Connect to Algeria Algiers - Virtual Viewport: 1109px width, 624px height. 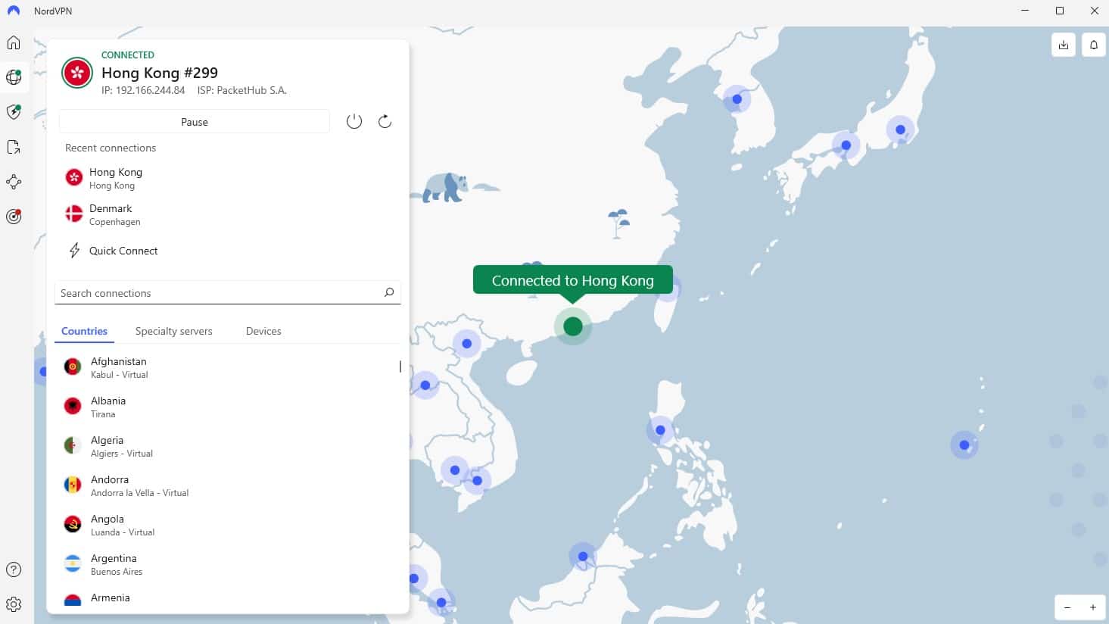tap(227, 446)
